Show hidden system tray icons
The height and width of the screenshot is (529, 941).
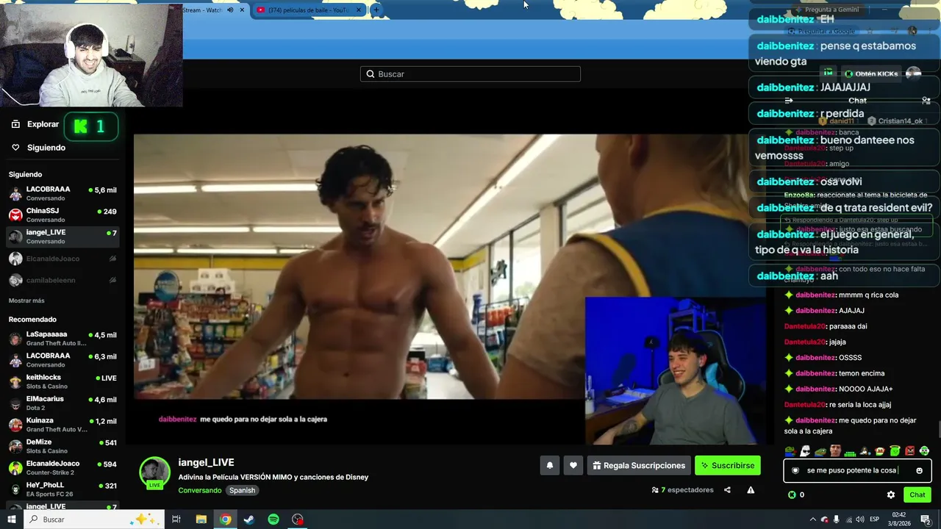click(x=812, y=519)
